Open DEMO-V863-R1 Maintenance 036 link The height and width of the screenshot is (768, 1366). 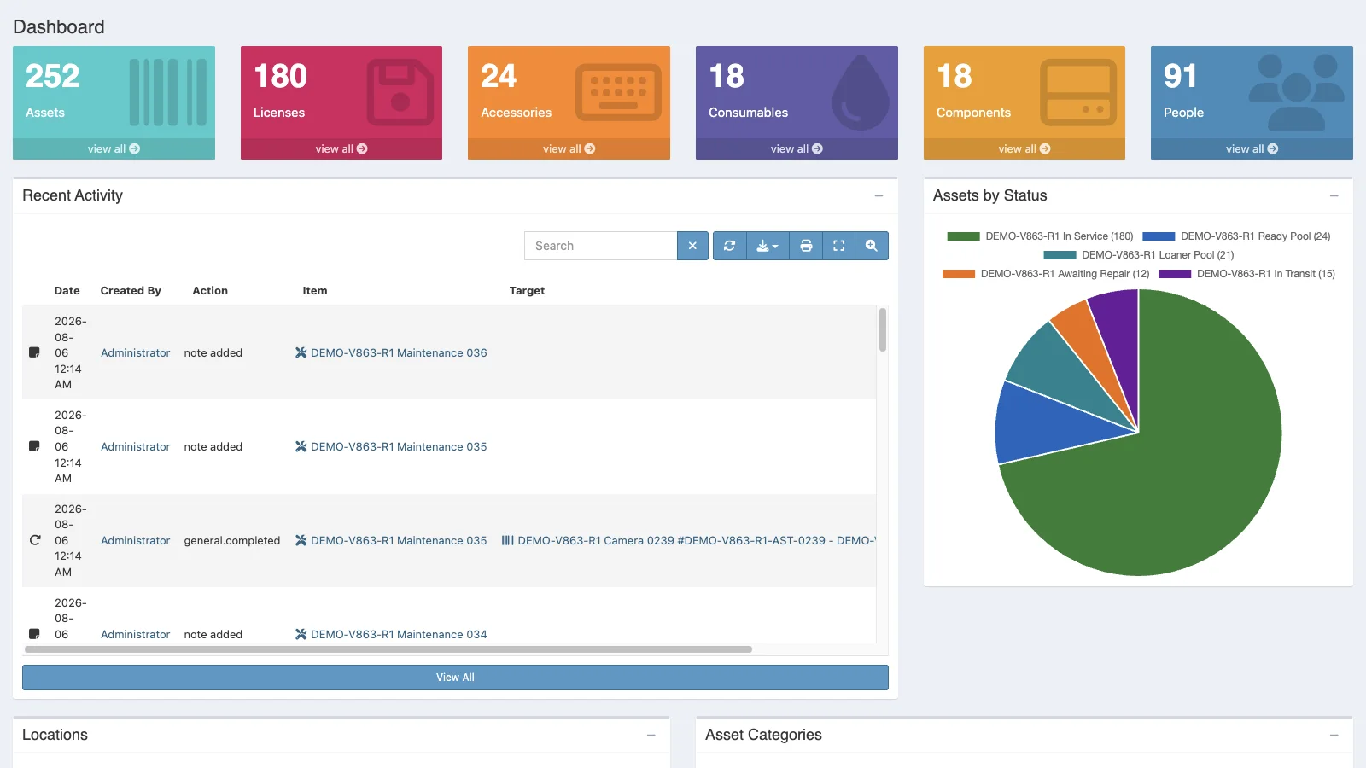pyautogui.click(x=399, y=353)
